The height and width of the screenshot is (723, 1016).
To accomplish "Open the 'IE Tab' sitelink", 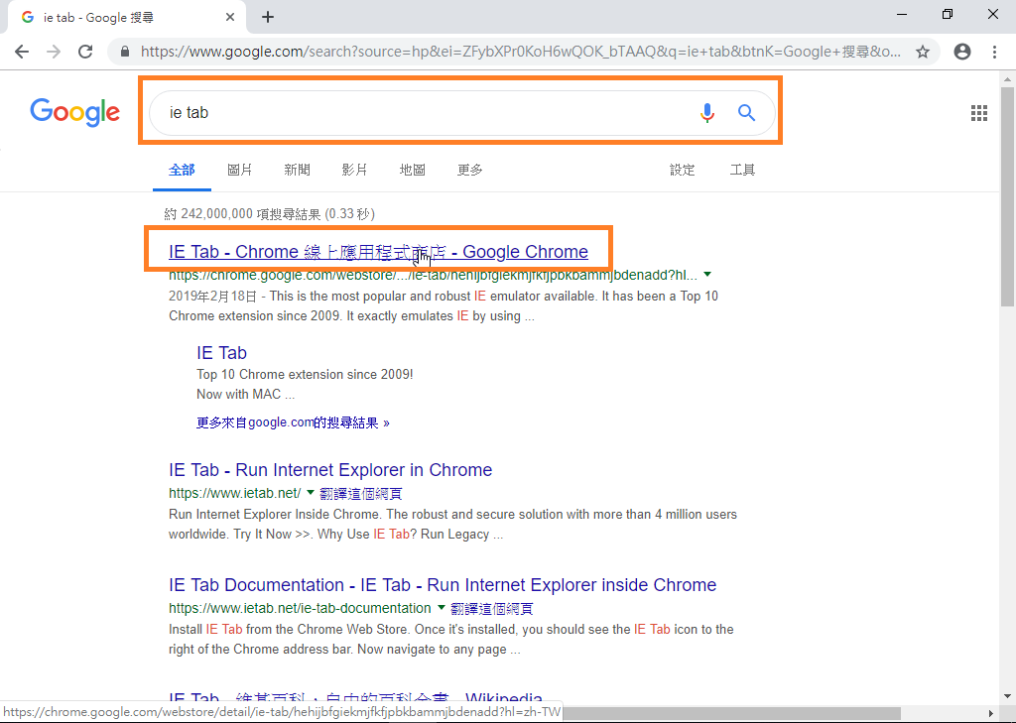I will (221, 352).
